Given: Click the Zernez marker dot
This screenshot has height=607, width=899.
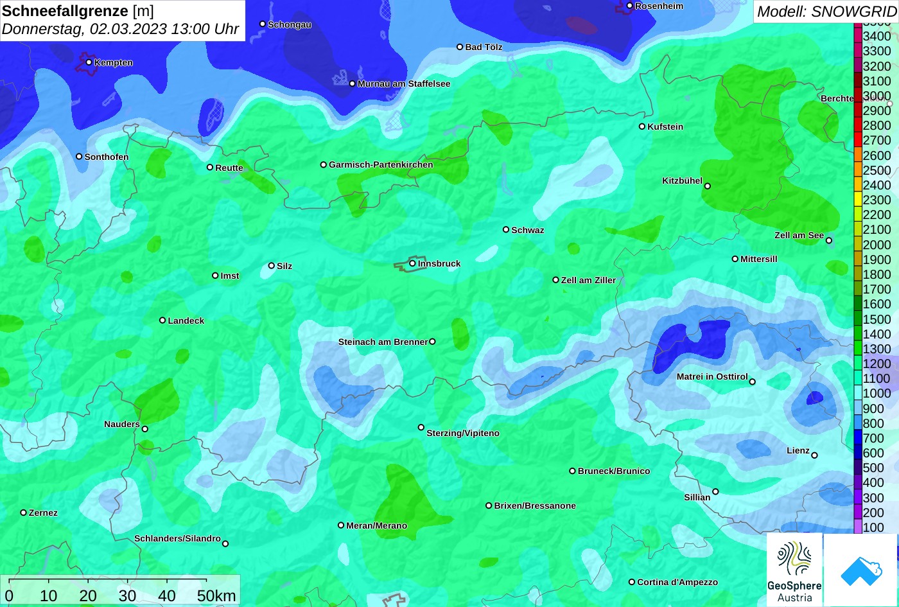Looking at the screenshot, I should coord(24,513).
